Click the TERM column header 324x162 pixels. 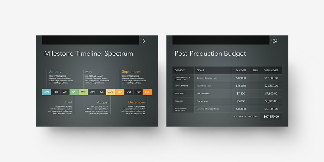(255, 70)
